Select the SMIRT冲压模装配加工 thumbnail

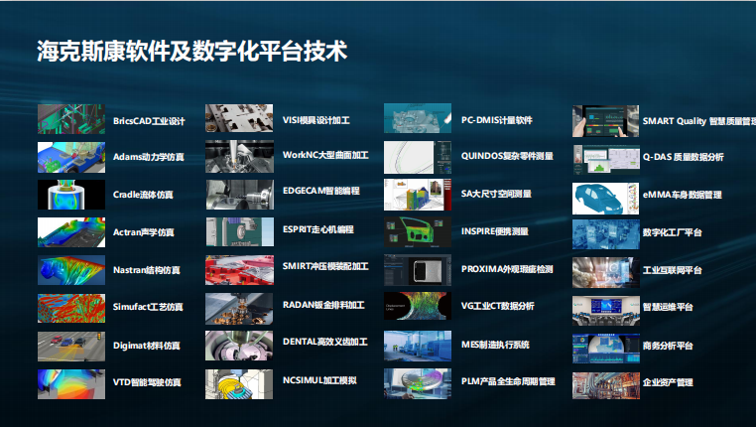click(239, 270)
